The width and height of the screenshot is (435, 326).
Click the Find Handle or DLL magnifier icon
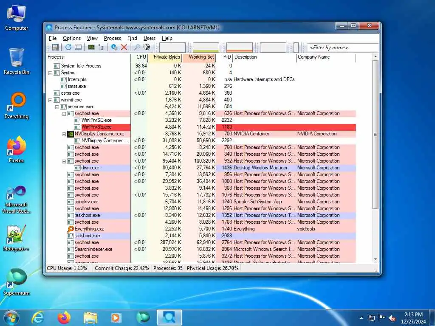(137, 48)
